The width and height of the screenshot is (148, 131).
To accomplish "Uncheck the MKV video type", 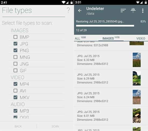I will pos(15,97).
